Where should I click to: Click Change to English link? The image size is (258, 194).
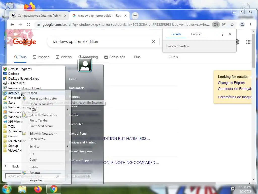(x=231, y=83)
